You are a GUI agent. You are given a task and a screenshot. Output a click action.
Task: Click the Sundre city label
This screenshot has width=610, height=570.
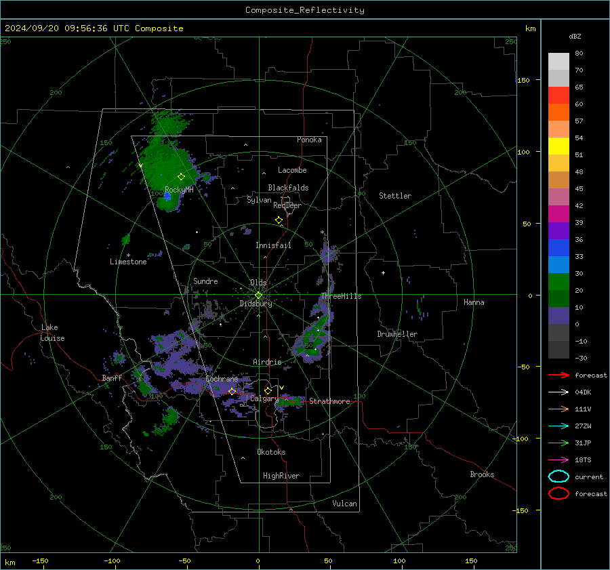click(x=205, y=281)
